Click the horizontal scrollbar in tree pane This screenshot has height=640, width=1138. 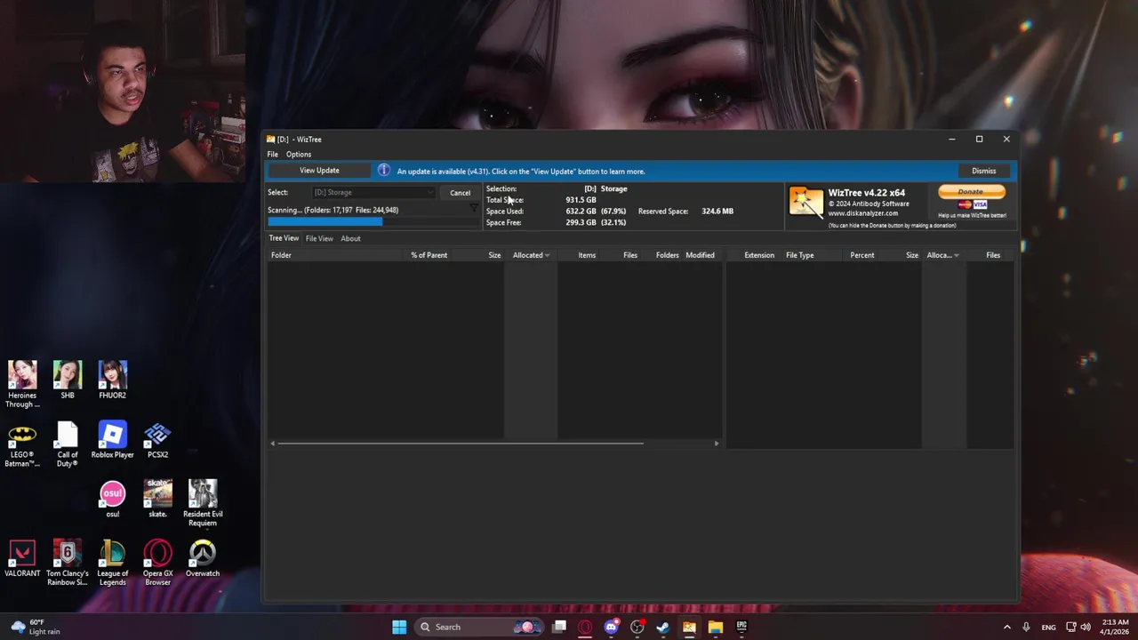[x=461, y=443]
